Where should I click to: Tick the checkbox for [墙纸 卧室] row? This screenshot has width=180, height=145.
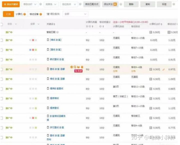[1, 40]
